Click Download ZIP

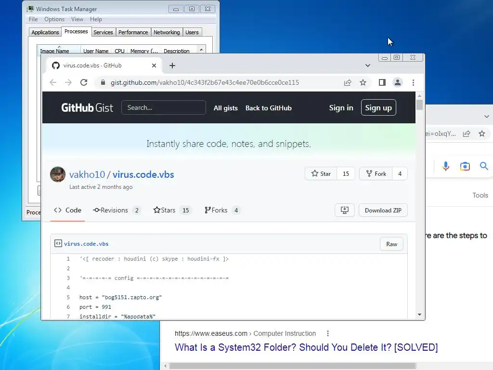pos(383,210)
